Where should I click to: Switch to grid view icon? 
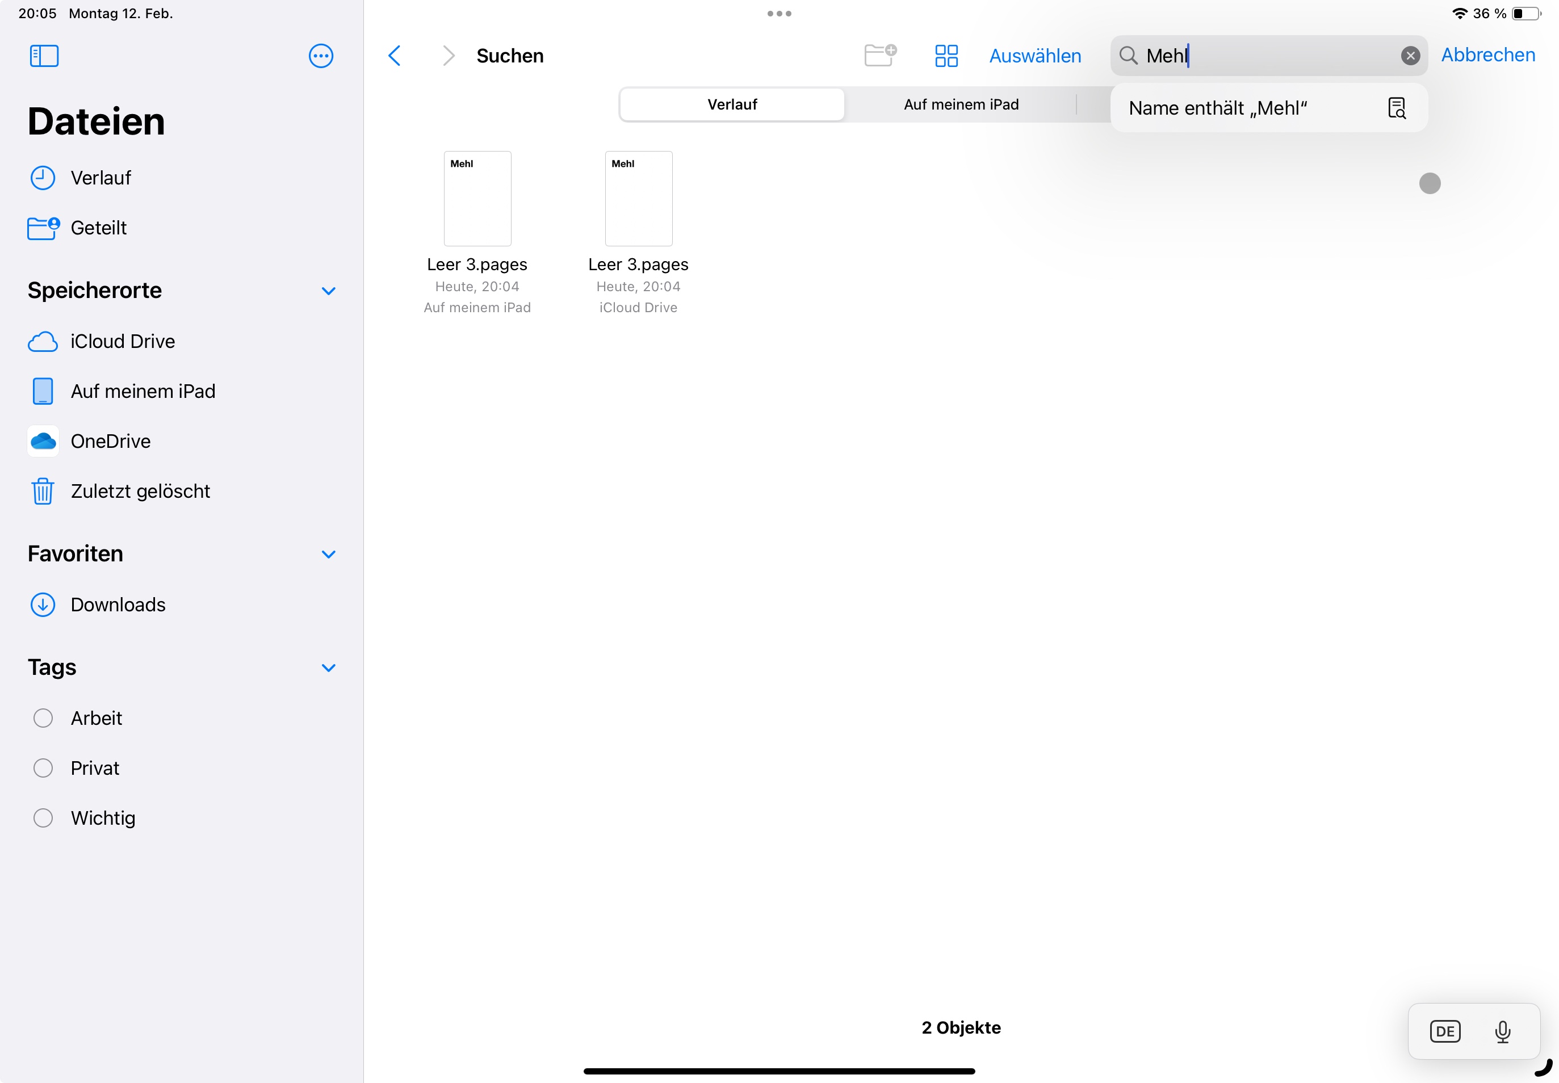(x=945, y=56)
